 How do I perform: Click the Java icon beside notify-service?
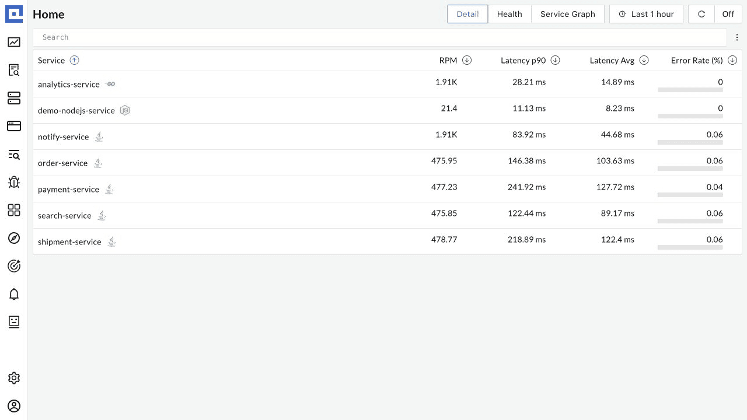point(99,136)
